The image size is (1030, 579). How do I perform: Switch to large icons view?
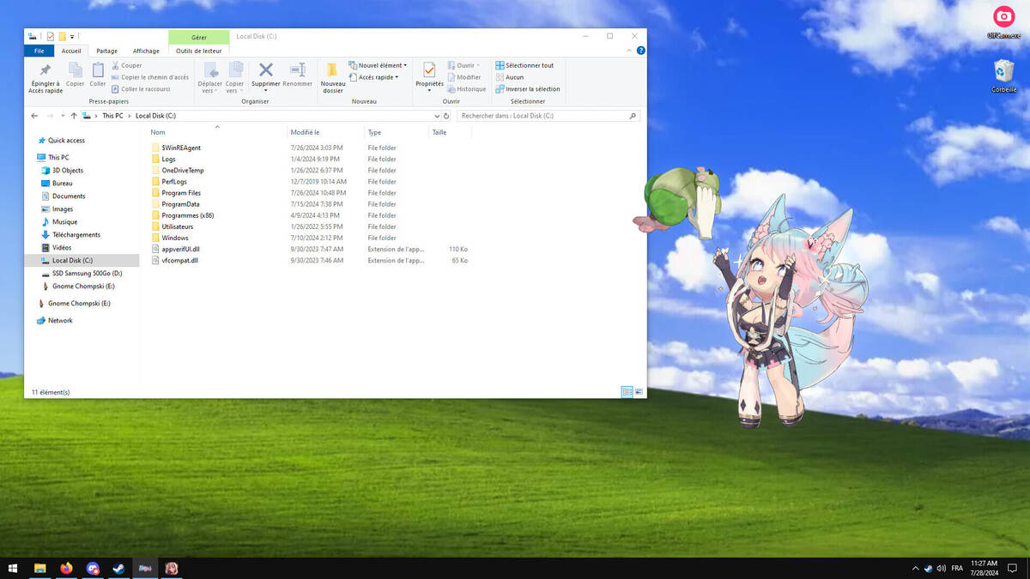pos(639,392)
